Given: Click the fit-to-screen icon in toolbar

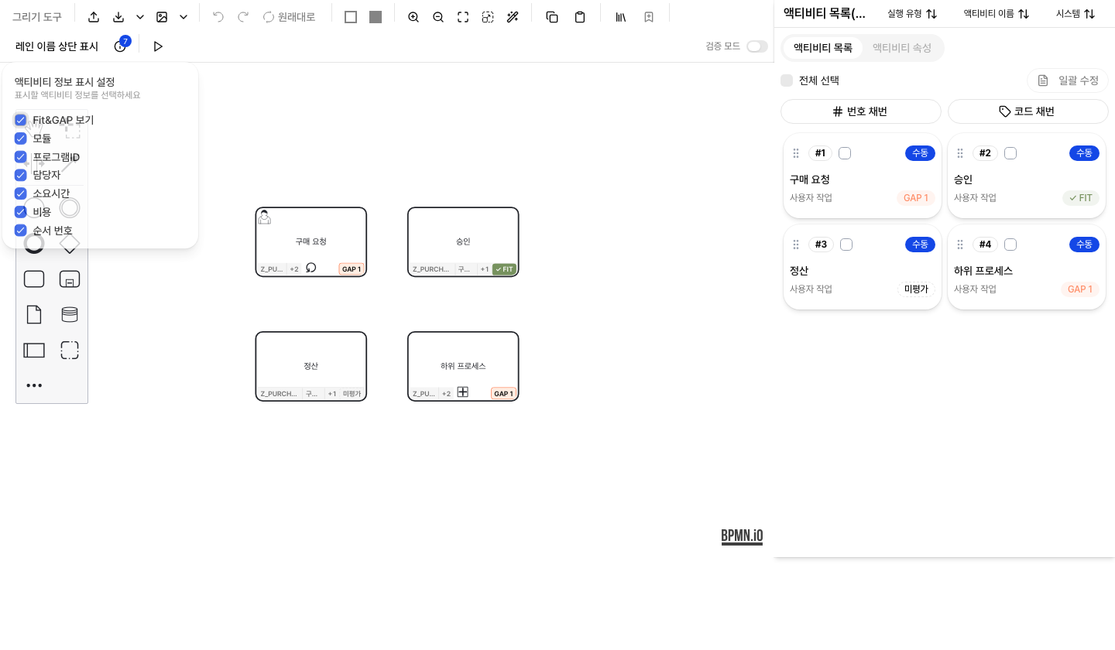Looking at the screenshot, I should pos(463,17).
